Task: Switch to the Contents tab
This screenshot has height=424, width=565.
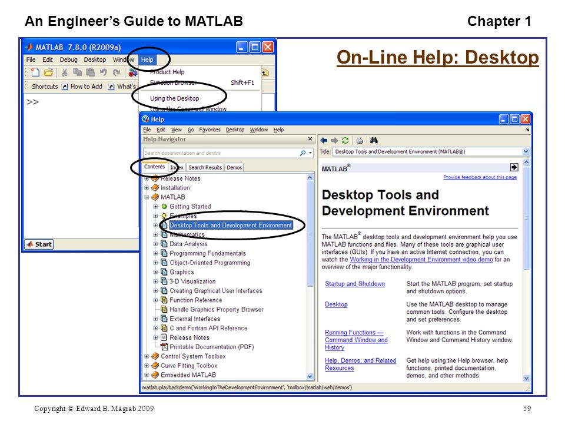Action: tap(155, 167)
